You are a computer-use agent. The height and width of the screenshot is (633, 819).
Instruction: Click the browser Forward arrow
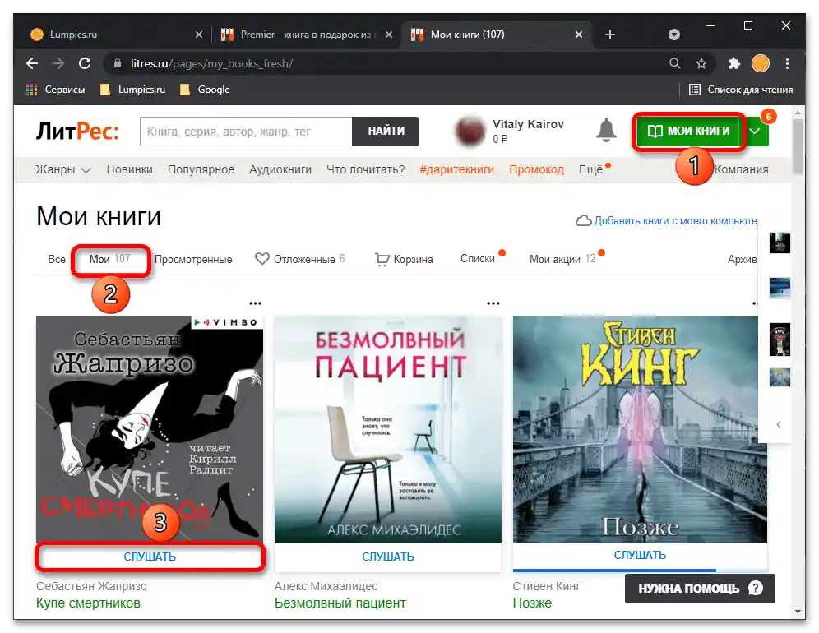(58, 64)
